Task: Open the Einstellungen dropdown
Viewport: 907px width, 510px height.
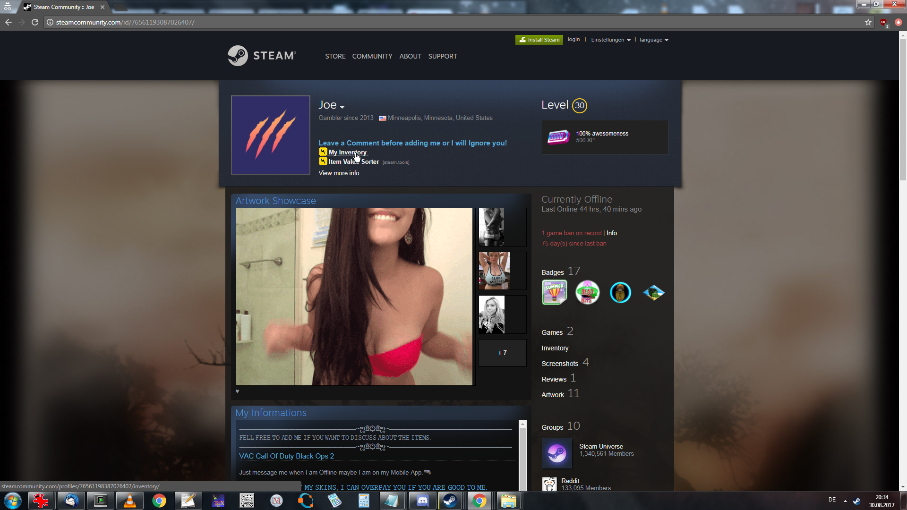Action: pyautogui.click(x=610, y=40)
